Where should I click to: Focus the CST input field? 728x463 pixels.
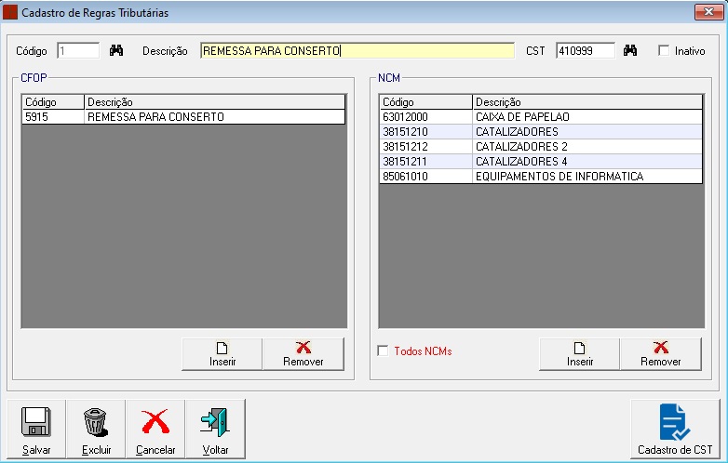[x=585, y=51]
